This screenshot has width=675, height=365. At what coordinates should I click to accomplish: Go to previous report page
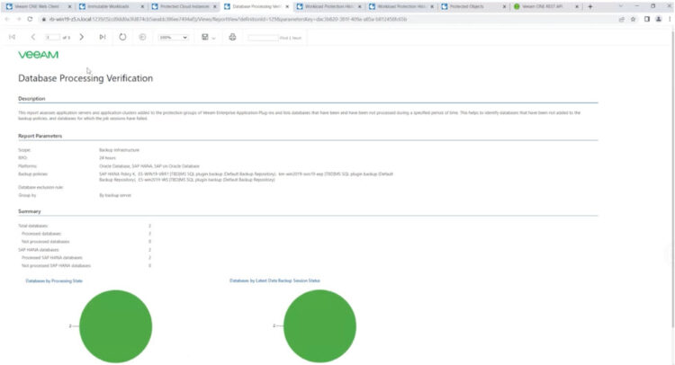(x=33, y=37)
